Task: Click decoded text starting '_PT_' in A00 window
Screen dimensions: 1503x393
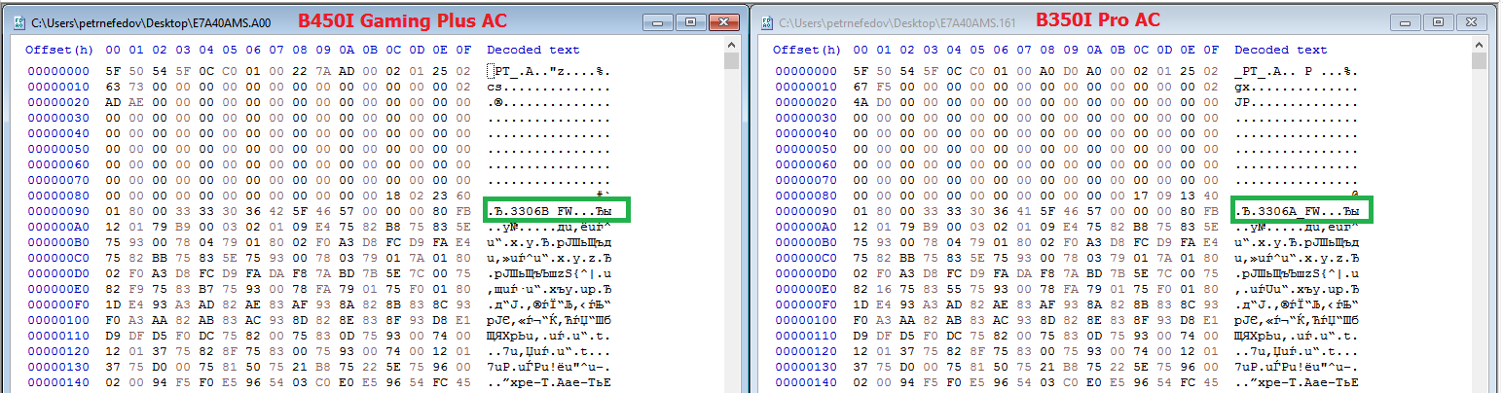Action: 549,71
